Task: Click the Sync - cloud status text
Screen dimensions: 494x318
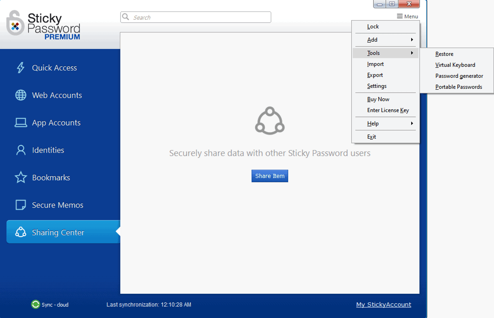Action: 55,305
